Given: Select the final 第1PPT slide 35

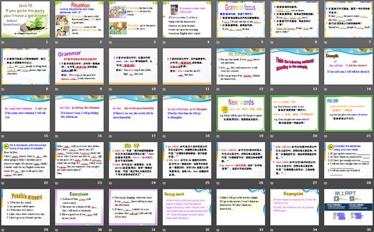Looking at the screenshot, I should (348, 207).
